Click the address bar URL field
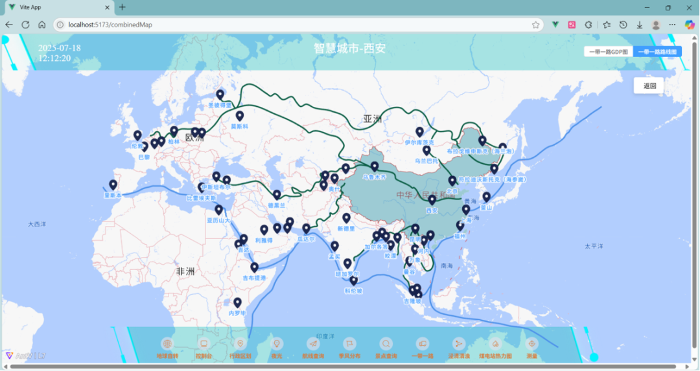Image resolution: width=700 pixels, height=371 pixels. [x=298, y=25]
